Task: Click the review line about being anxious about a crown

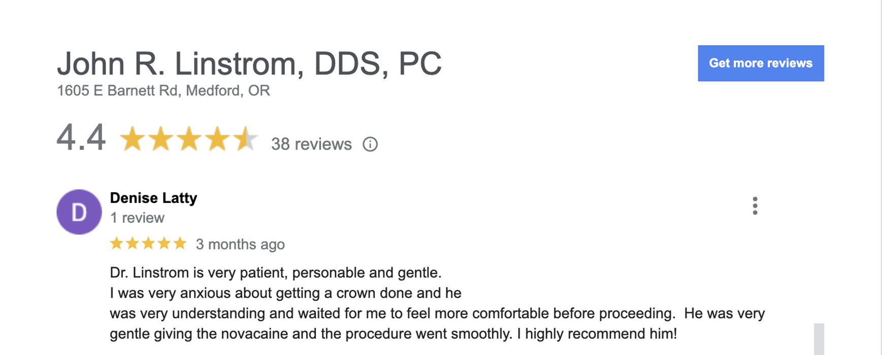Action: point(285,293)
